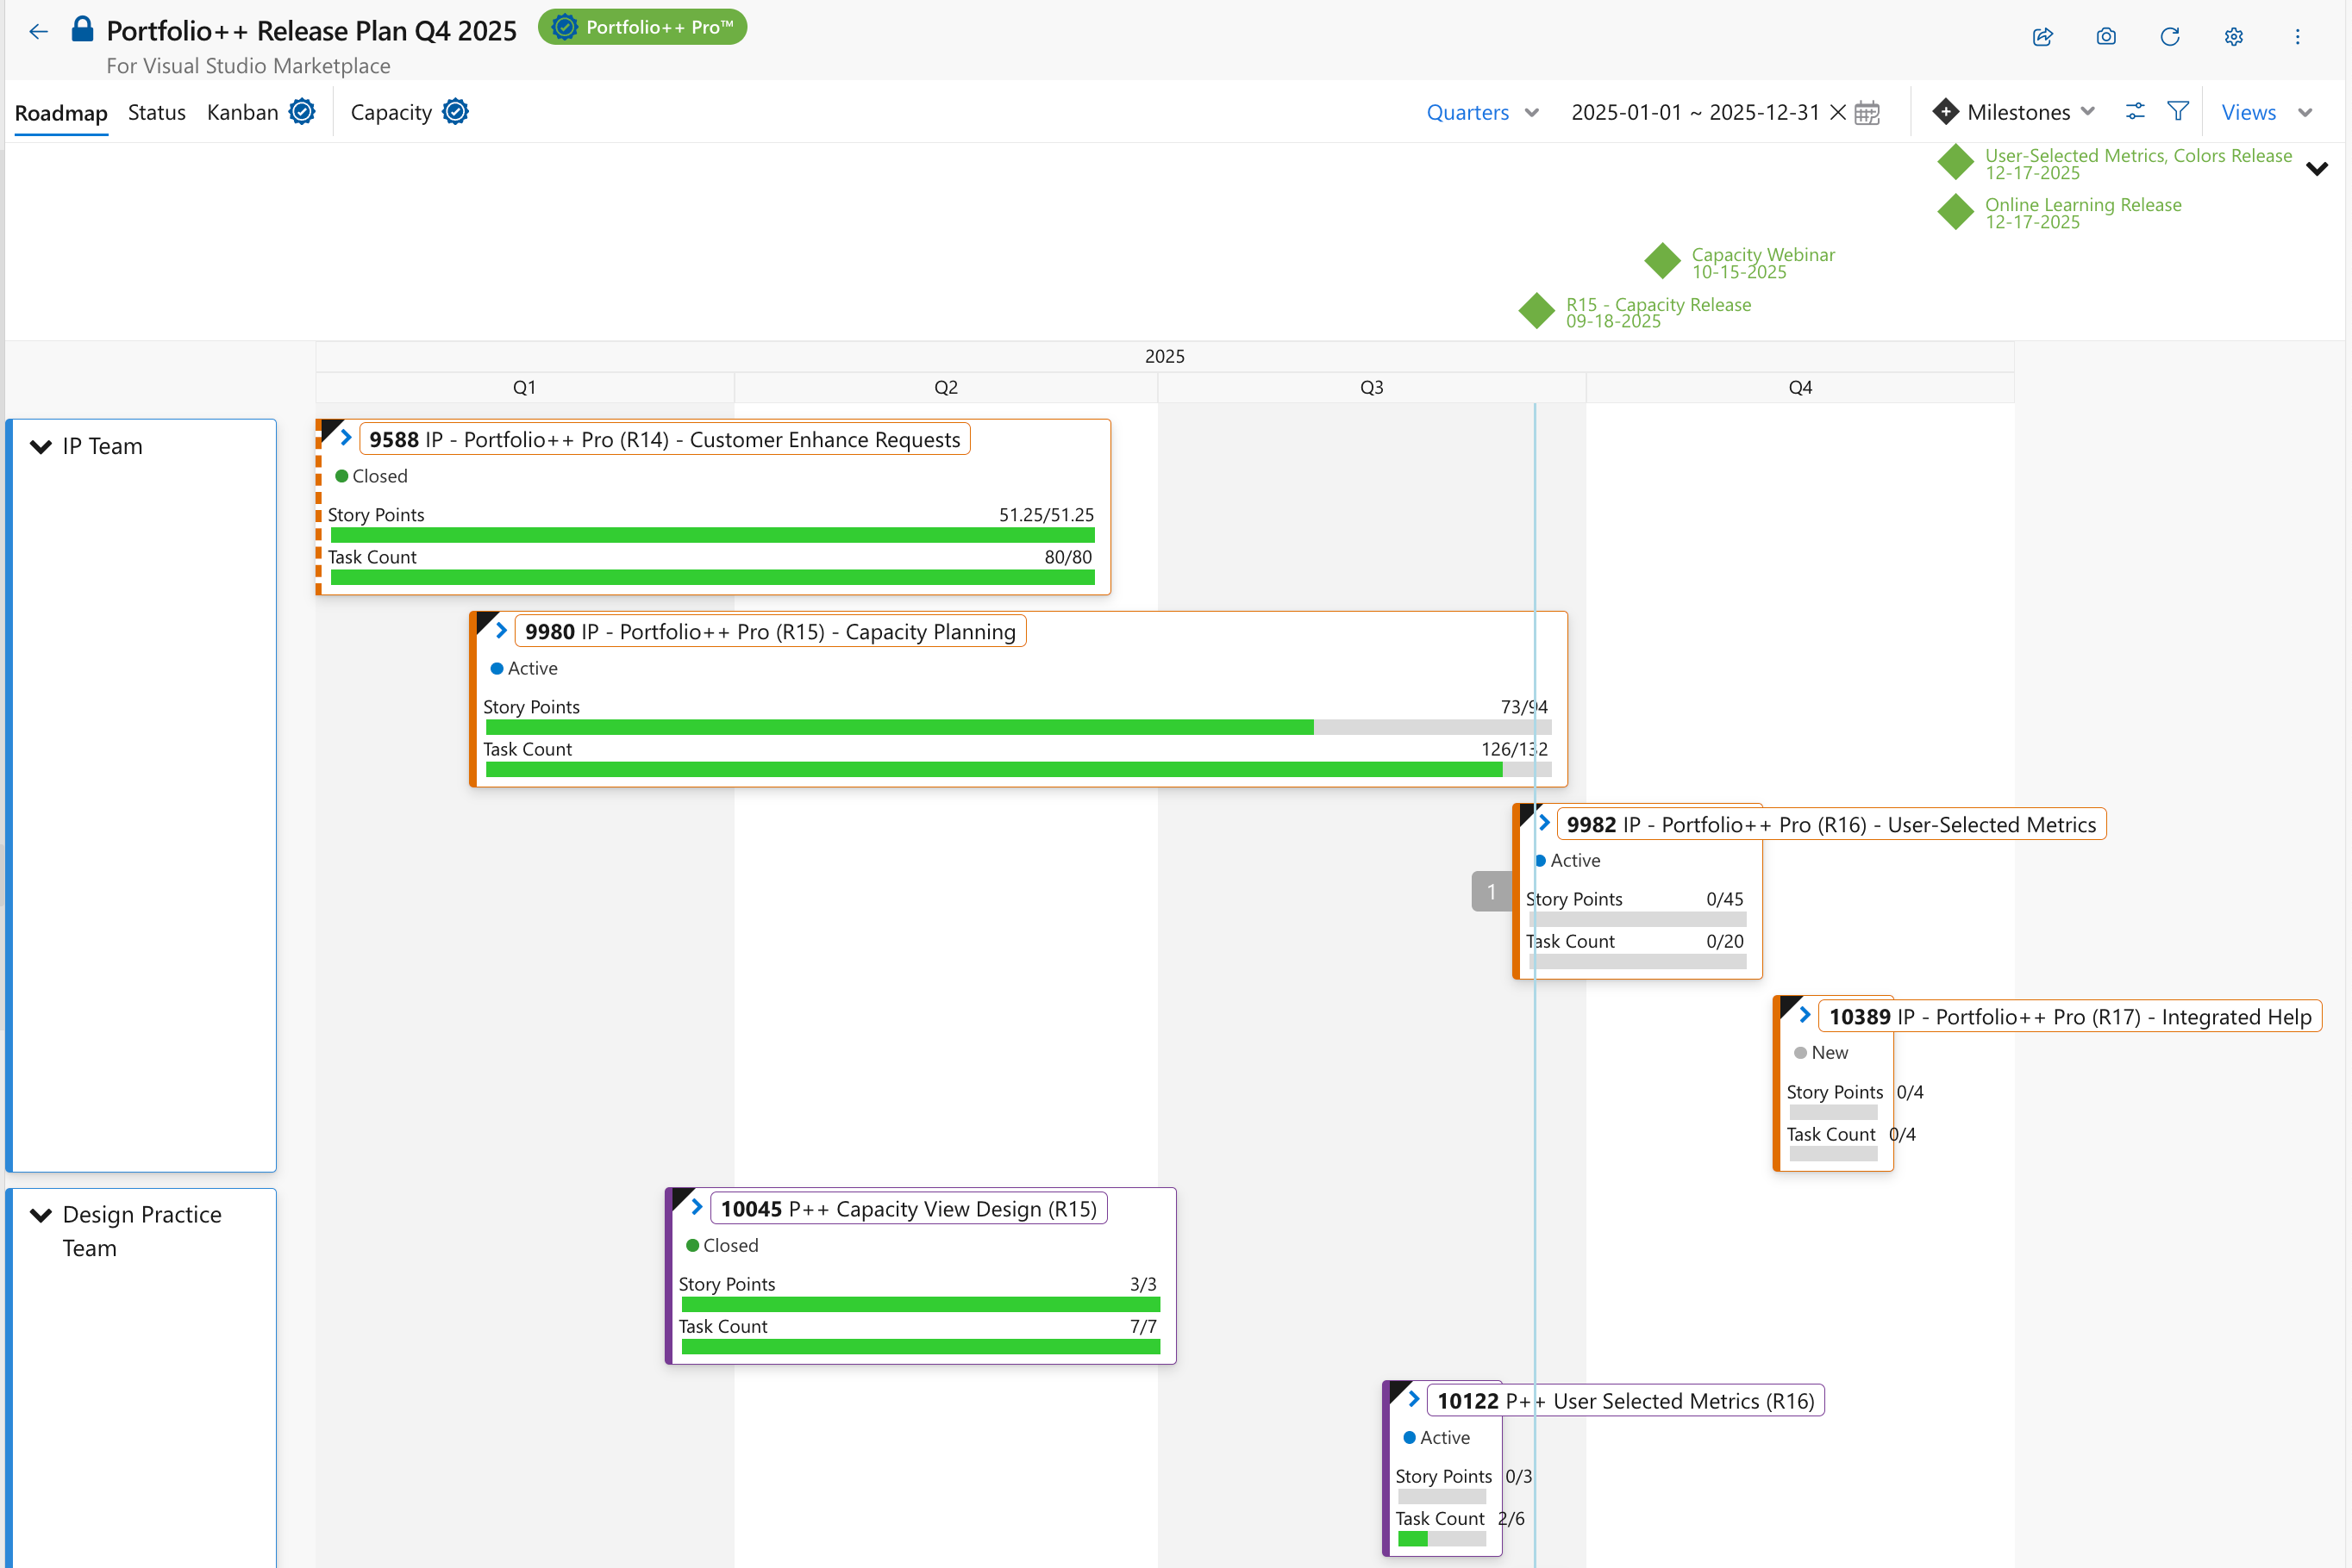Expand item 9980 Capacity Planning chevron
The width and height of the screenshot is (2352, 1568).
tap(502, 631)
